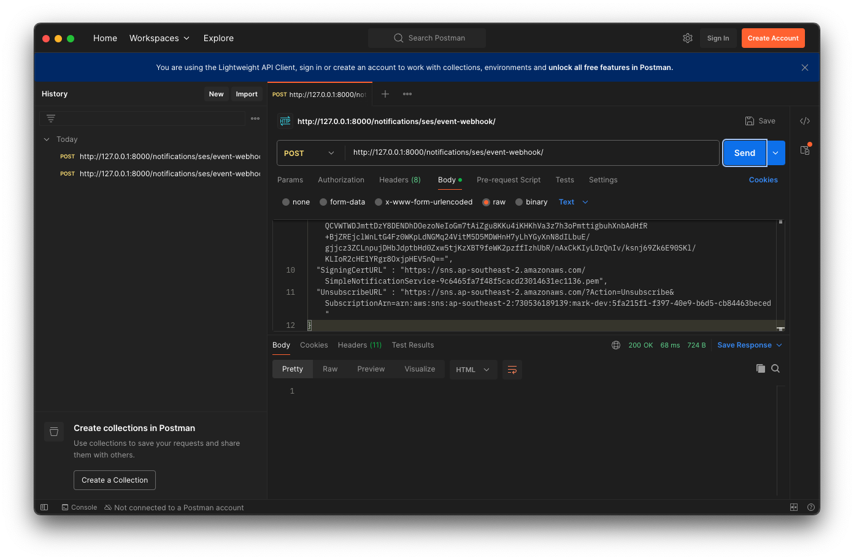Viewport: 854px width, 560px height.
Task: Open the Test Results tab
Action: (413, 345)
